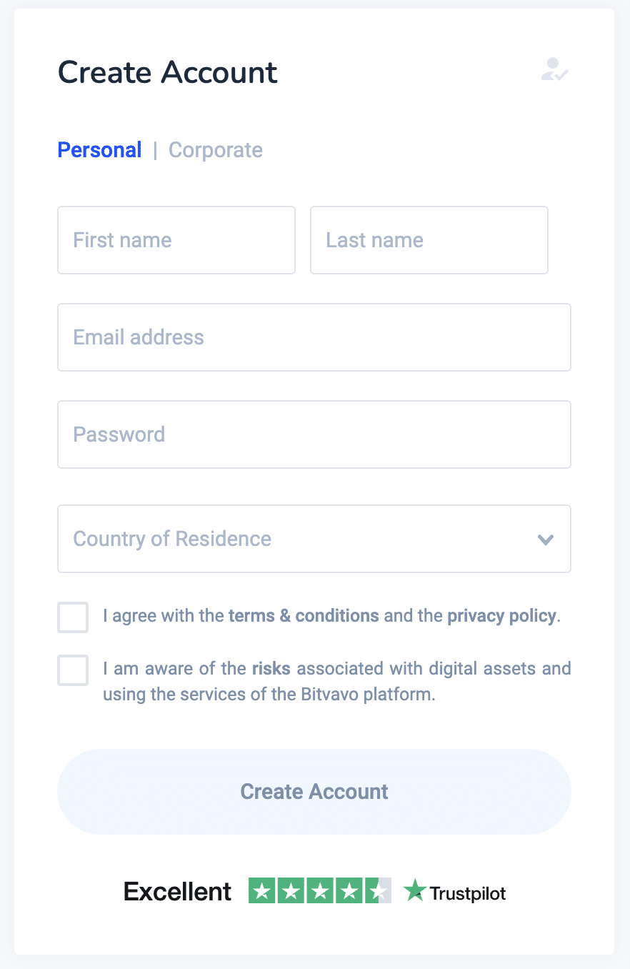This screenshot has height=969, width=630.
Task: Click the Create Account button
Action: [314, 792]
